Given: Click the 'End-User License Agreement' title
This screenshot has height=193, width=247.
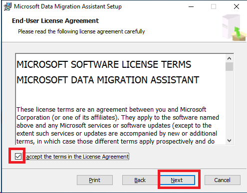Looking at the screenshot, I should tap(55, 21).
